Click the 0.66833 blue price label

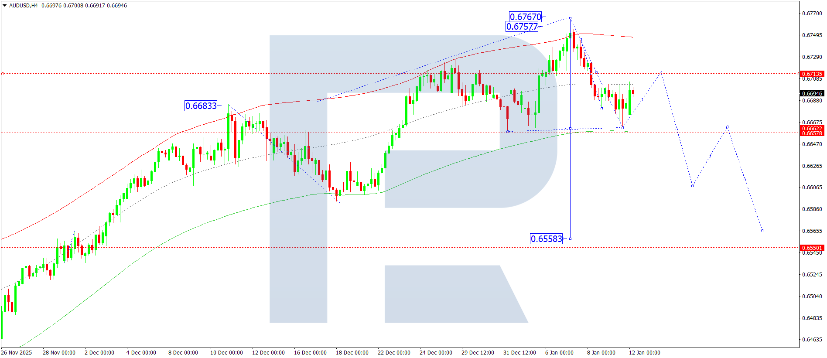click(201, 106)
